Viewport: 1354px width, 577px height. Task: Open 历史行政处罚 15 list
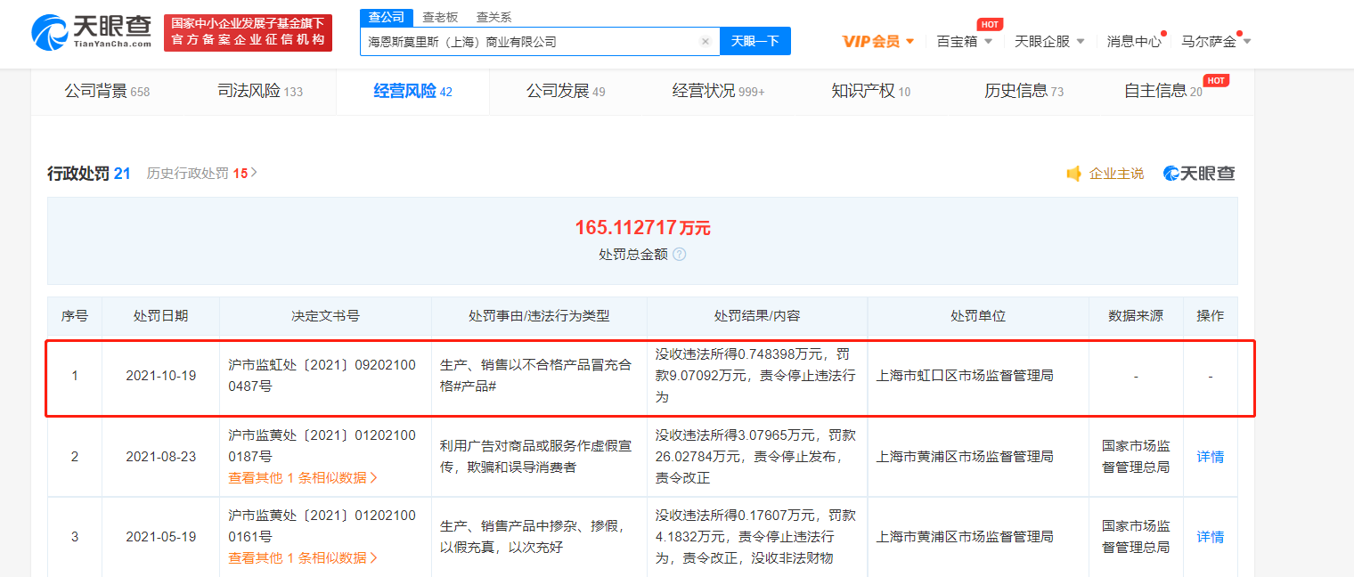pyautogui.click(x=201, y=174)
